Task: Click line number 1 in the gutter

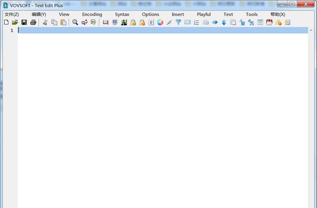Action: coord(12,31)
